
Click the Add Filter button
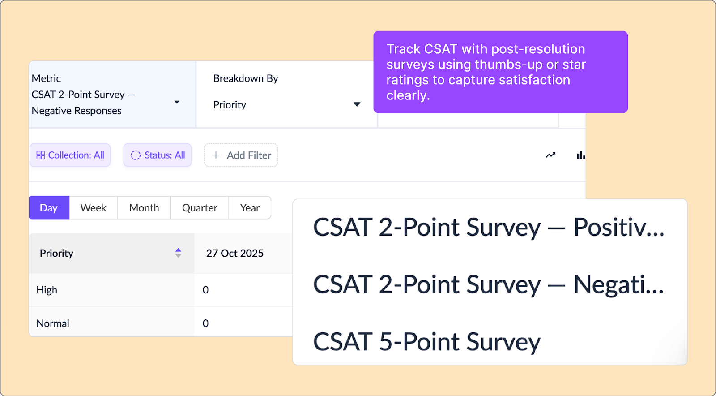coord(241,155)
